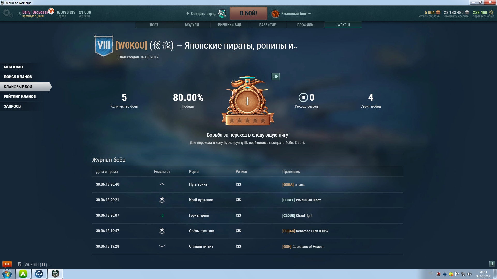Click the обменять кредиты link

pos(457,17)
